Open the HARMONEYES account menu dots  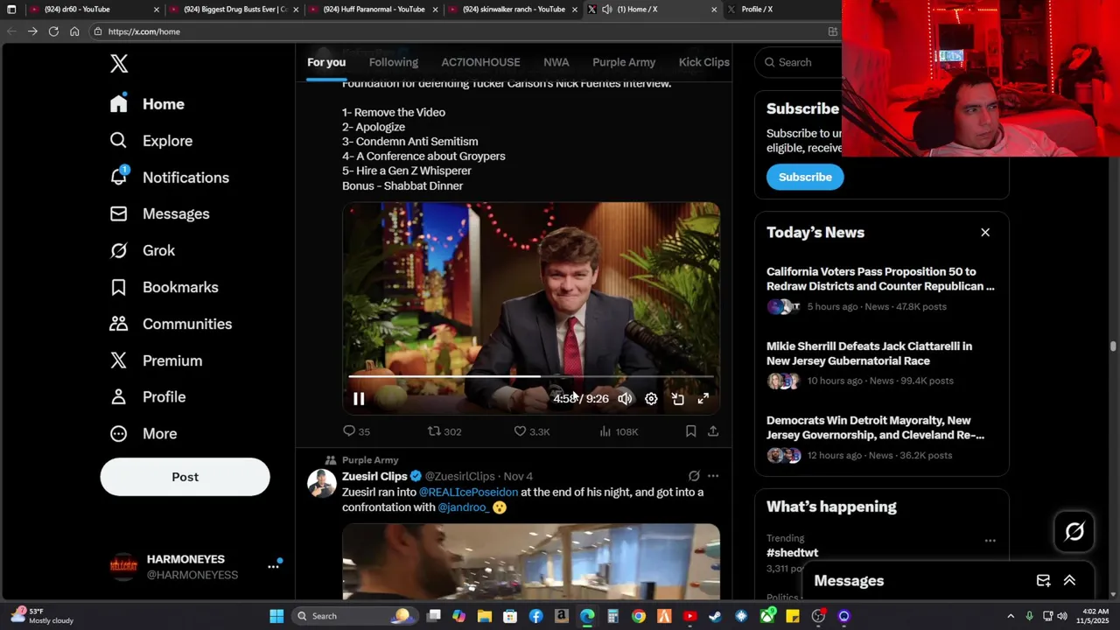[273, 567]
